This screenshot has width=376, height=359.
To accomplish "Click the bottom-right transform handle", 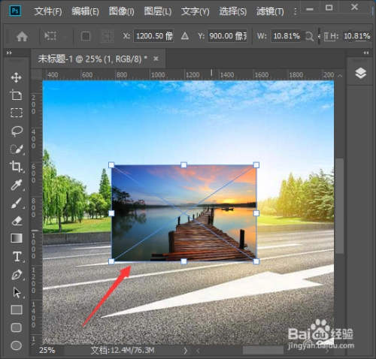I will click(x=256, y=261).
